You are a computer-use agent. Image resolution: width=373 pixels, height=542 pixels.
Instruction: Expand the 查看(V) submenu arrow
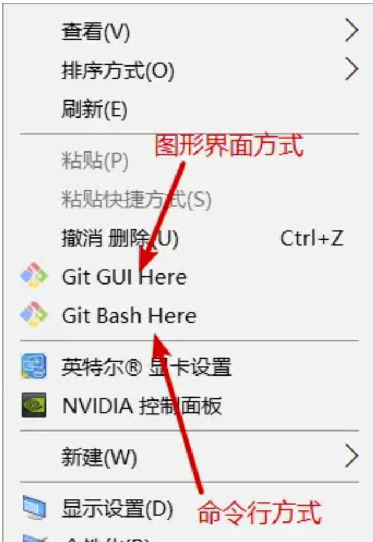click(x=351, y=31)
